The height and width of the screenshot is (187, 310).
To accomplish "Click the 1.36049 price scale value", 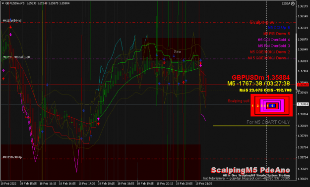I will click(302, 49).
